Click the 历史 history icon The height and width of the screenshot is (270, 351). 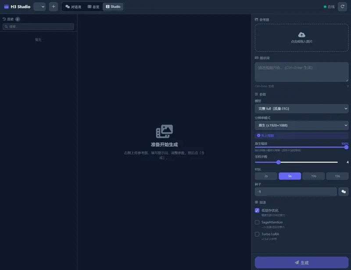tap(4, 19)
